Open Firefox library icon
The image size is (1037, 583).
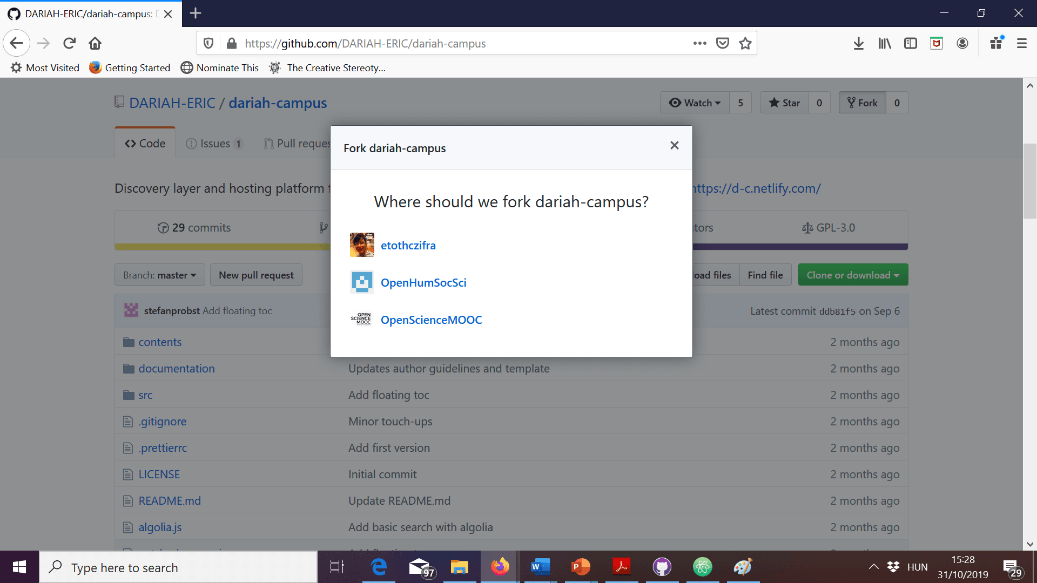click(x=884, y=43)
